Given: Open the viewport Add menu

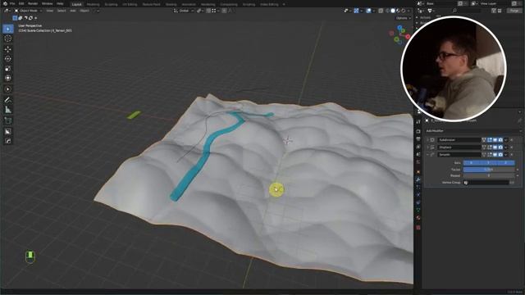Looking at the screenshot, I should pos(73,11).
